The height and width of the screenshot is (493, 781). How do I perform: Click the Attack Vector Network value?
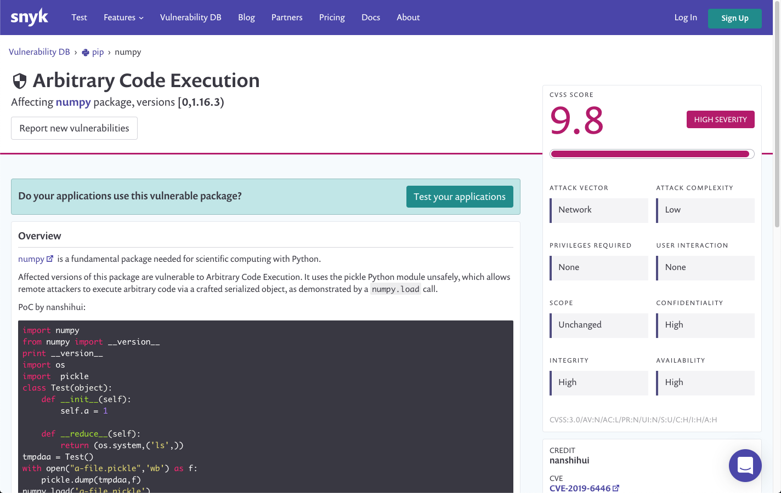pos(599,210)
